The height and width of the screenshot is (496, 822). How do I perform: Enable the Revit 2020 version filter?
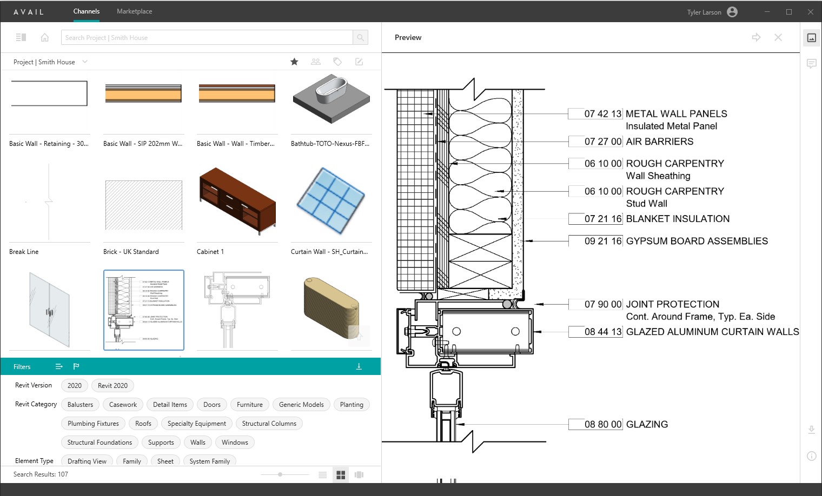tap(112, 385)
